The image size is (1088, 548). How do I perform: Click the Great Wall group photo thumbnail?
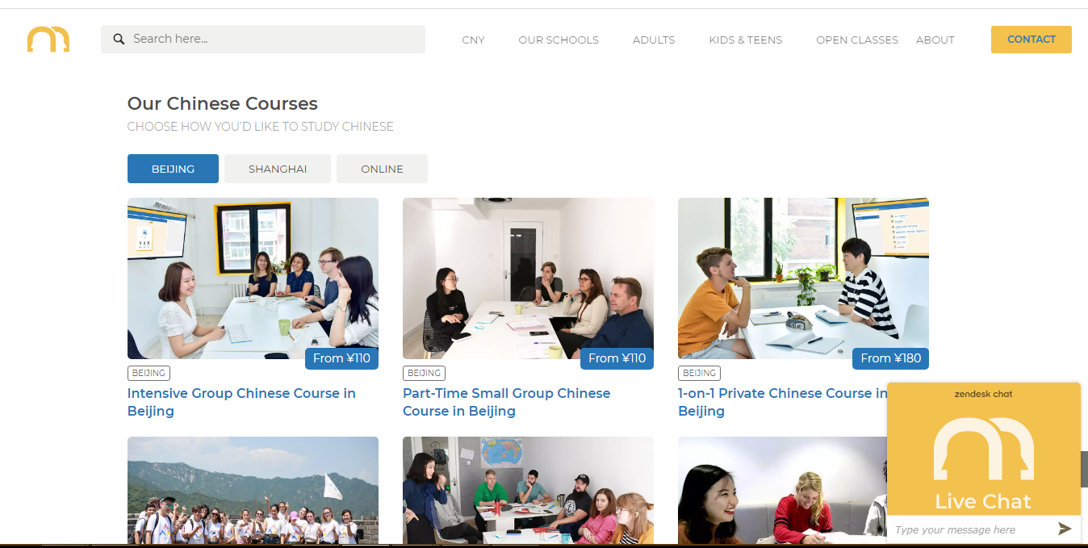coord(253,491)
